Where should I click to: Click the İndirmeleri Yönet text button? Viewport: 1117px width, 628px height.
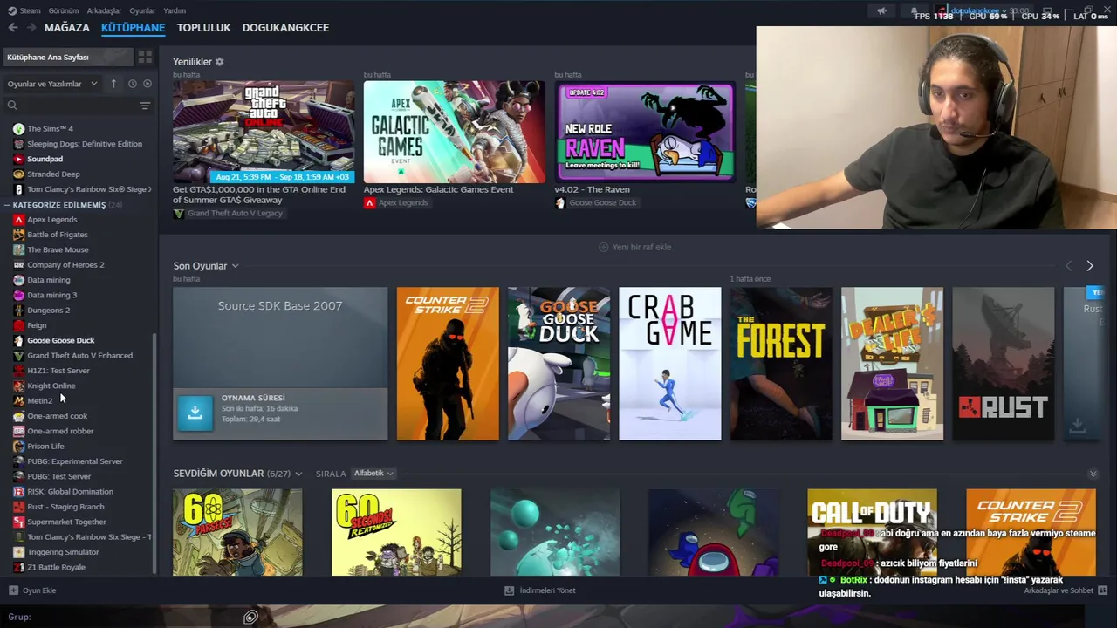coord(547,590)
